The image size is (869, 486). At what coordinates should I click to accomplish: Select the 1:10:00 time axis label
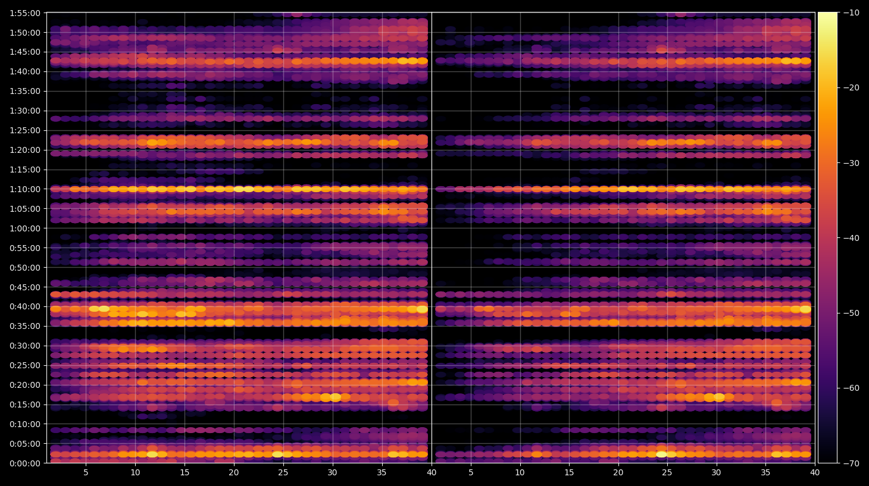click(x=25, y=189)
